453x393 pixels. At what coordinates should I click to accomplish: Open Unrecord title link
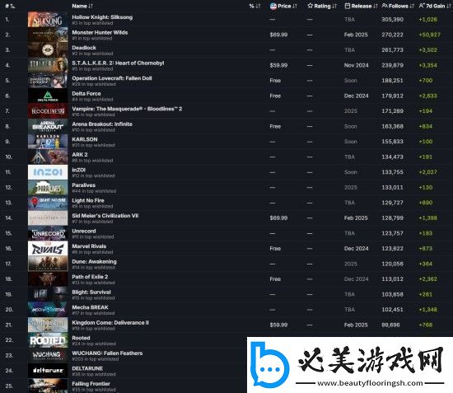click(x=84, y=231)
